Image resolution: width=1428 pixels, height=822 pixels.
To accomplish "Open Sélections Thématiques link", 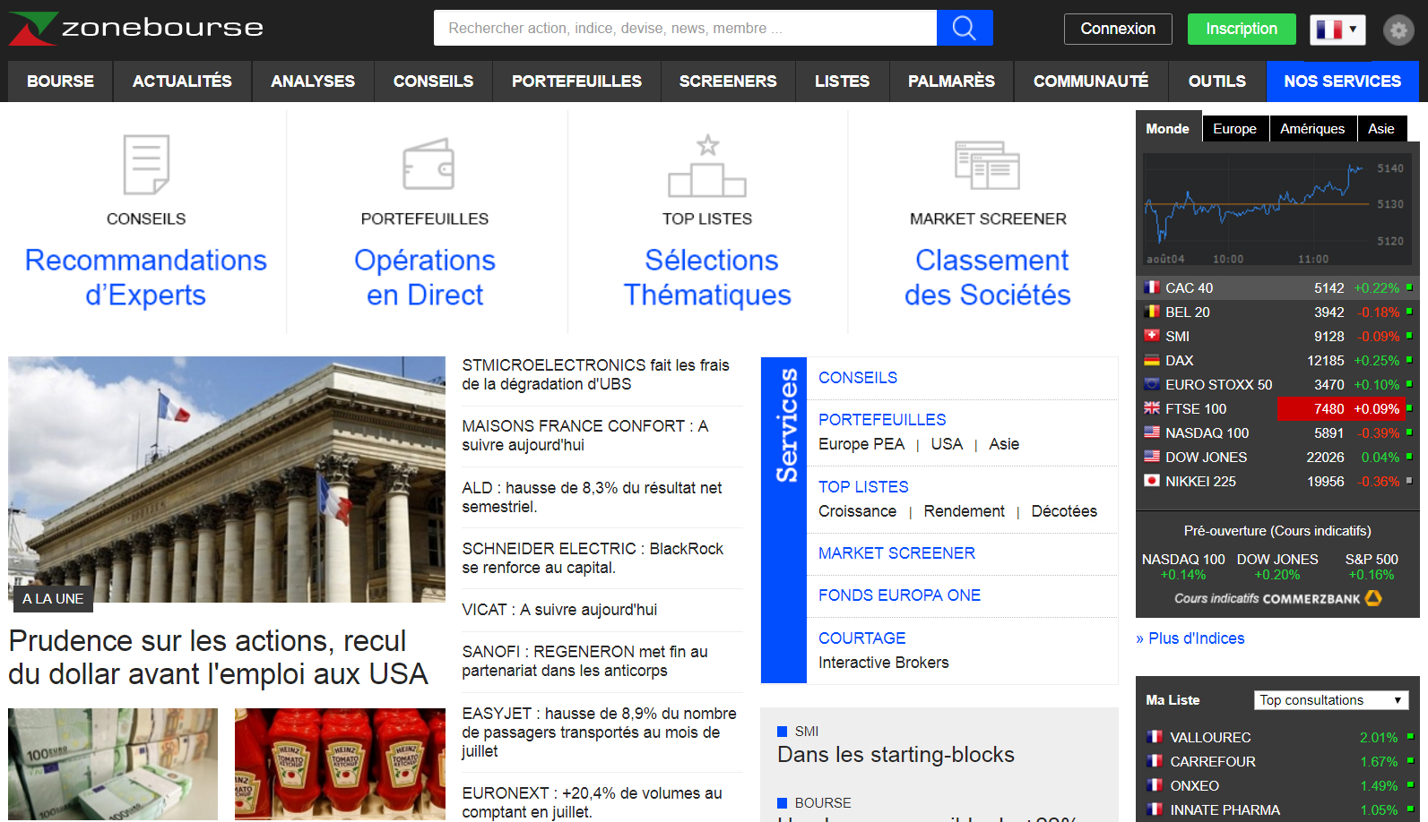I will point(707,278).
